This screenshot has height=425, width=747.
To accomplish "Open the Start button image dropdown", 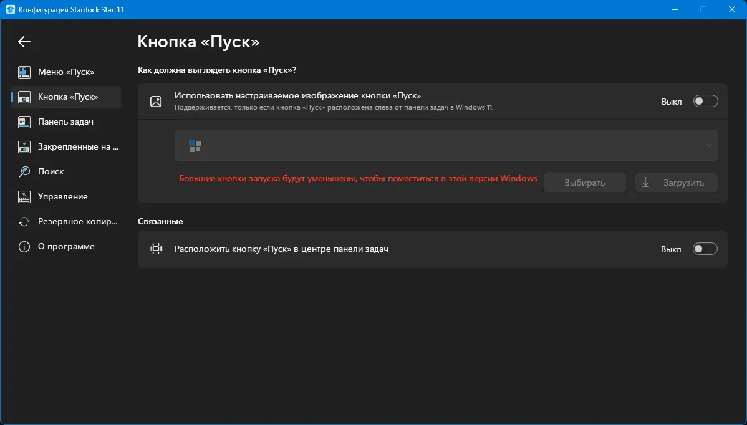I will [446, 146].
